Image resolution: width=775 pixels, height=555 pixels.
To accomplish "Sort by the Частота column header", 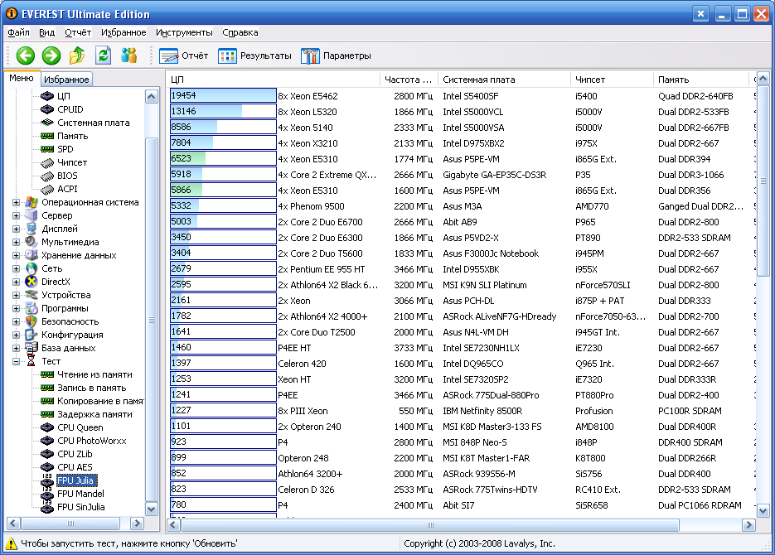I will (x=409, y=80).
